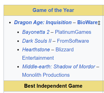Click the Dark Souls II title

click(x=37, y=41)
